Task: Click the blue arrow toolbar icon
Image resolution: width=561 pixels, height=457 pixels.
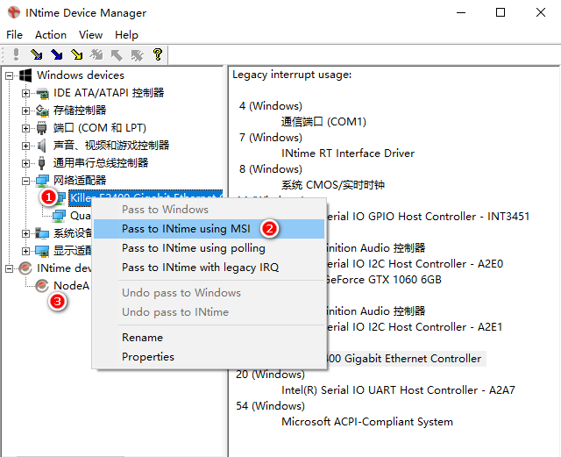Action: [x=56, y=54]
